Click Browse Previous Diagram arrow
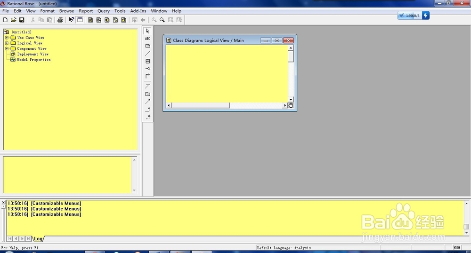 143,20
